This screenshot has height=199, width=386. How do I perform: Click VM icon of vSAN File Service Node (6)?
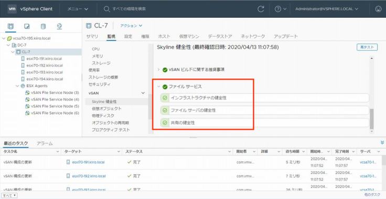(x=28, y=113)
